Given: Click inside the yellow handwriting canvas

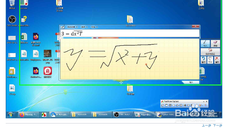Looking at the screenshot, I should [130, 59].
